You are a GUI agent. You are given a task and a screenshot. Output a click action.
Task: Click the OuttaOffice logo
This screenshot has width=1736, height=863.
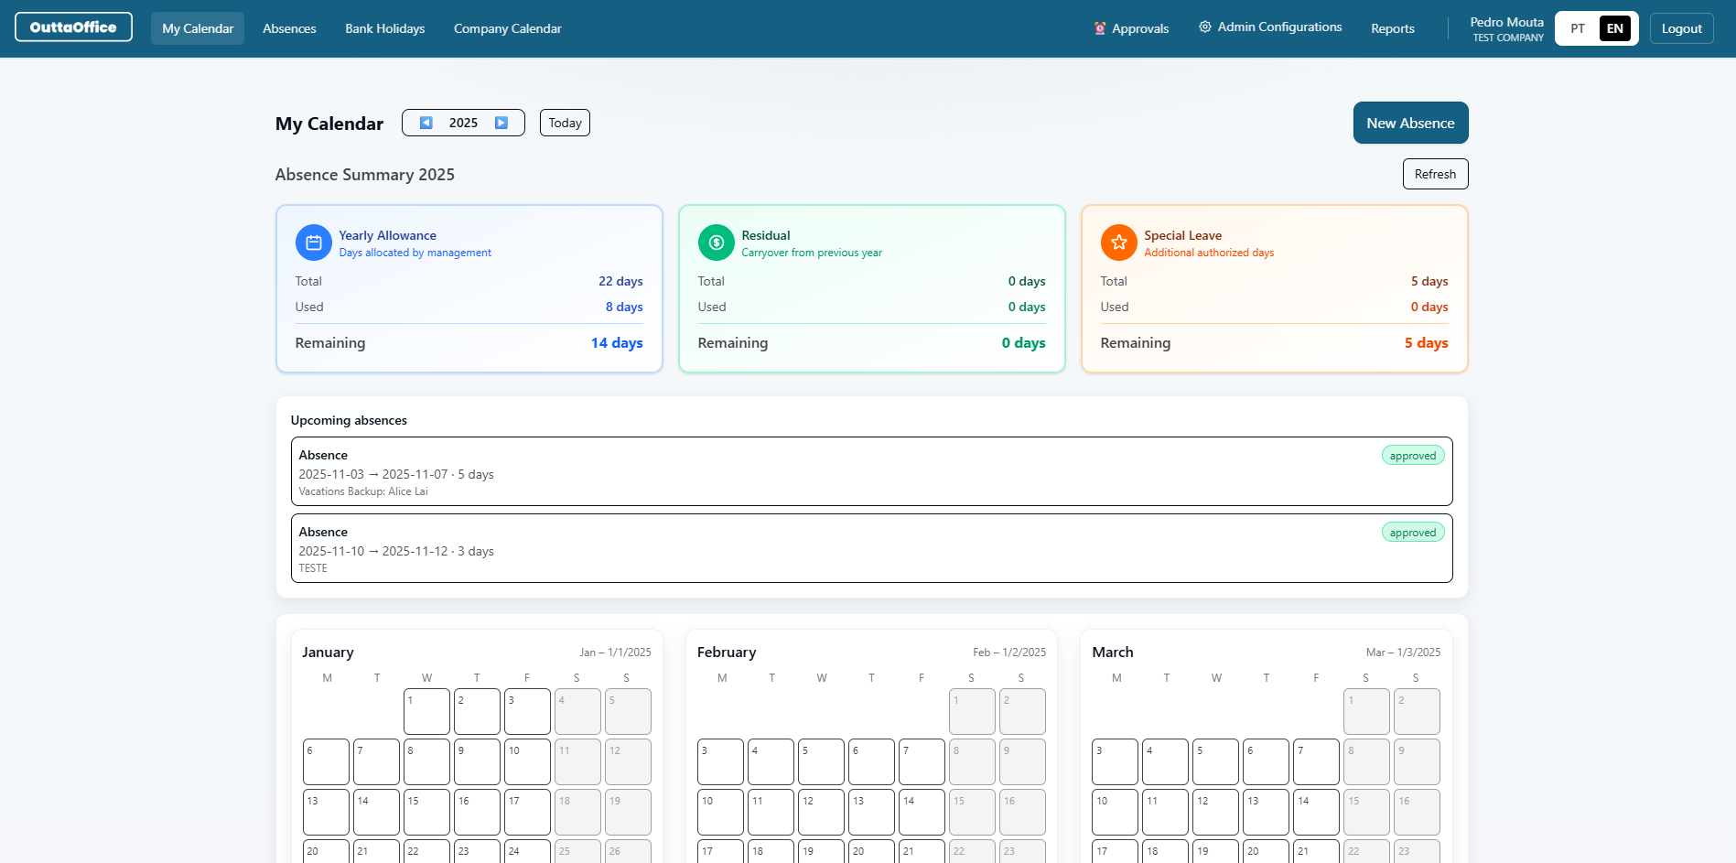pyautogui.click(x=73, y=27)
